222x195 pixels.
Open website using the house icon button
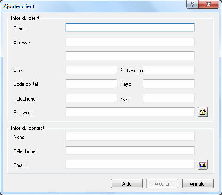tap(203, 112)
